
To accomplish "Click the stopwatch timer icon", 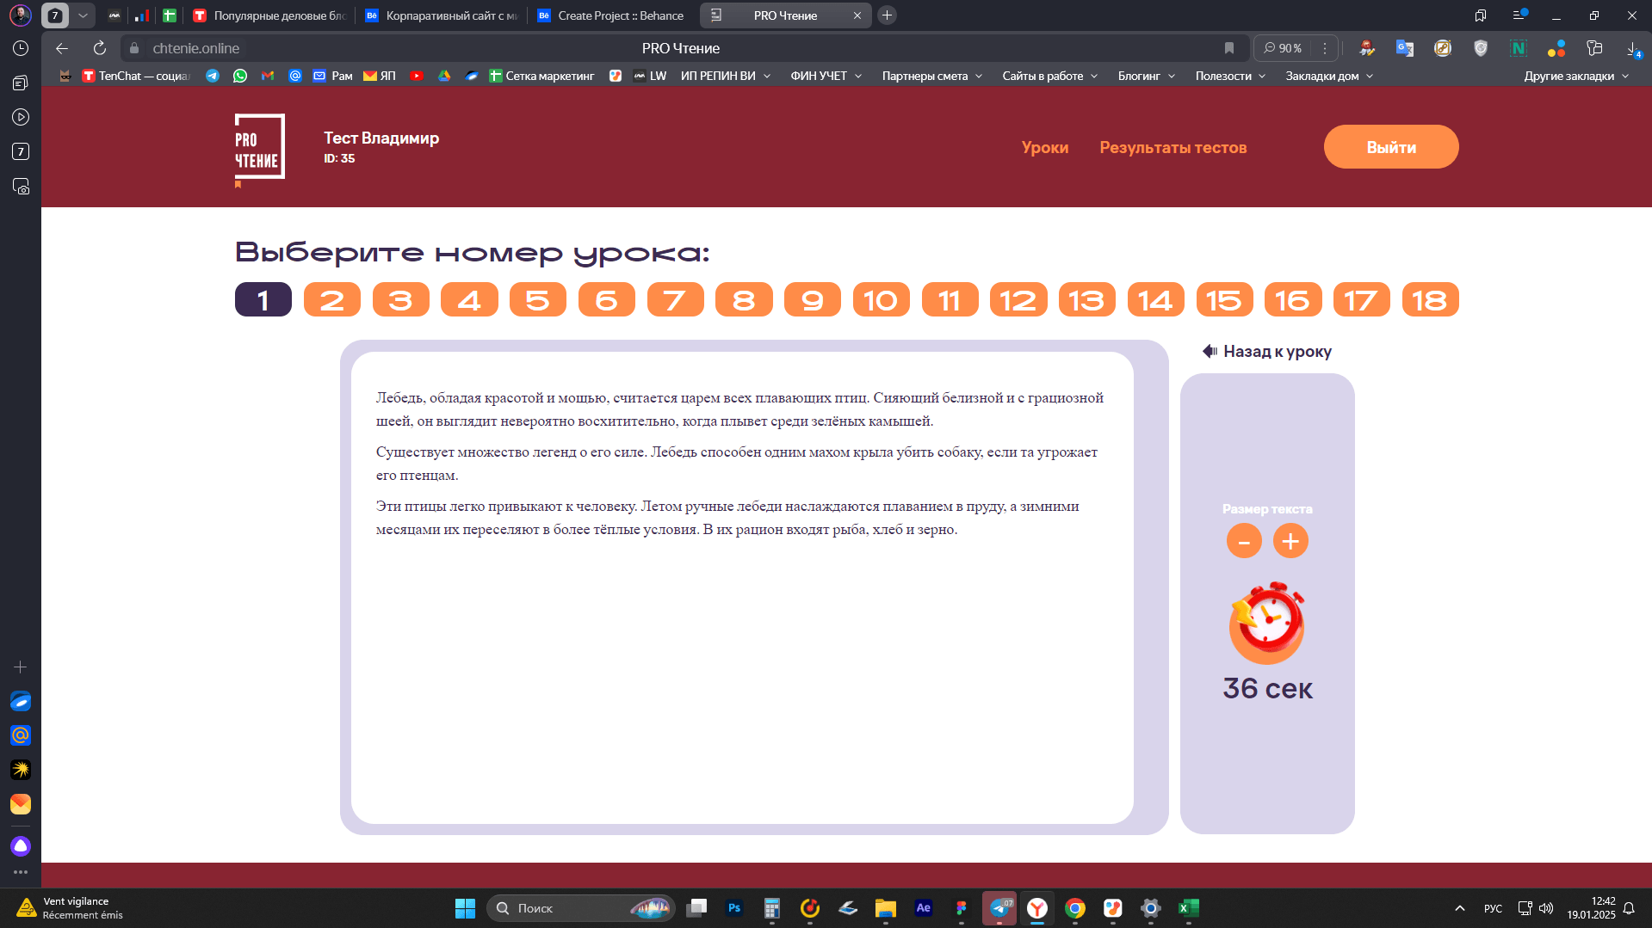I will click(x=1266, y=623).
